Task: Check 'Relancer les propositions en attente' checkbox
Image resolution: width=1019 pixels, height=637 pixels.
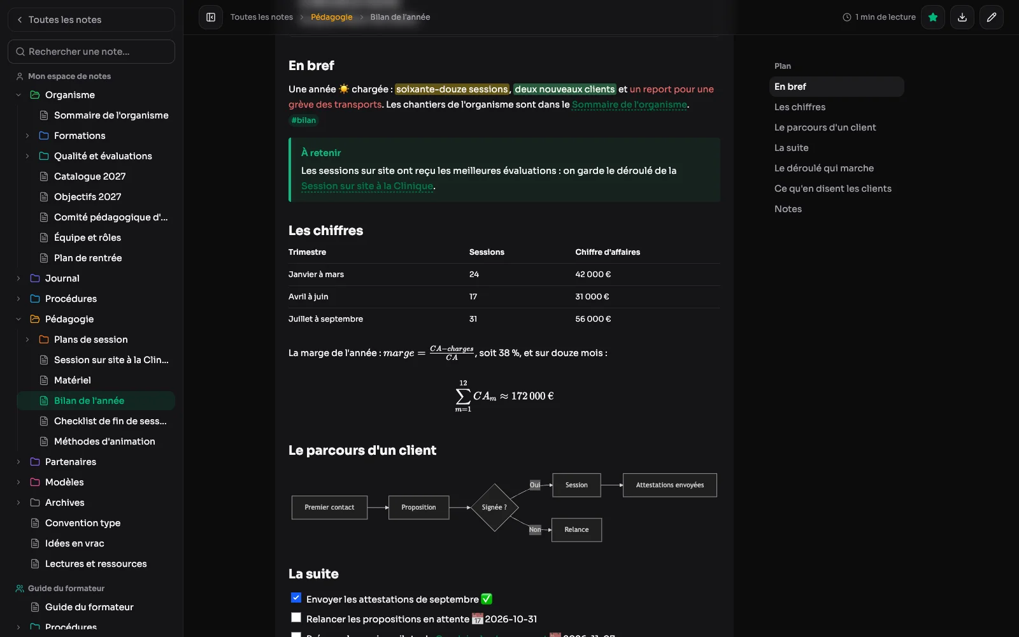Action: [x=296, y=617]
